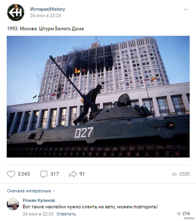Expand the Сначала интересные sort dropdown
The height and width of the screenshot is (221, 196).
click(31, 191)
